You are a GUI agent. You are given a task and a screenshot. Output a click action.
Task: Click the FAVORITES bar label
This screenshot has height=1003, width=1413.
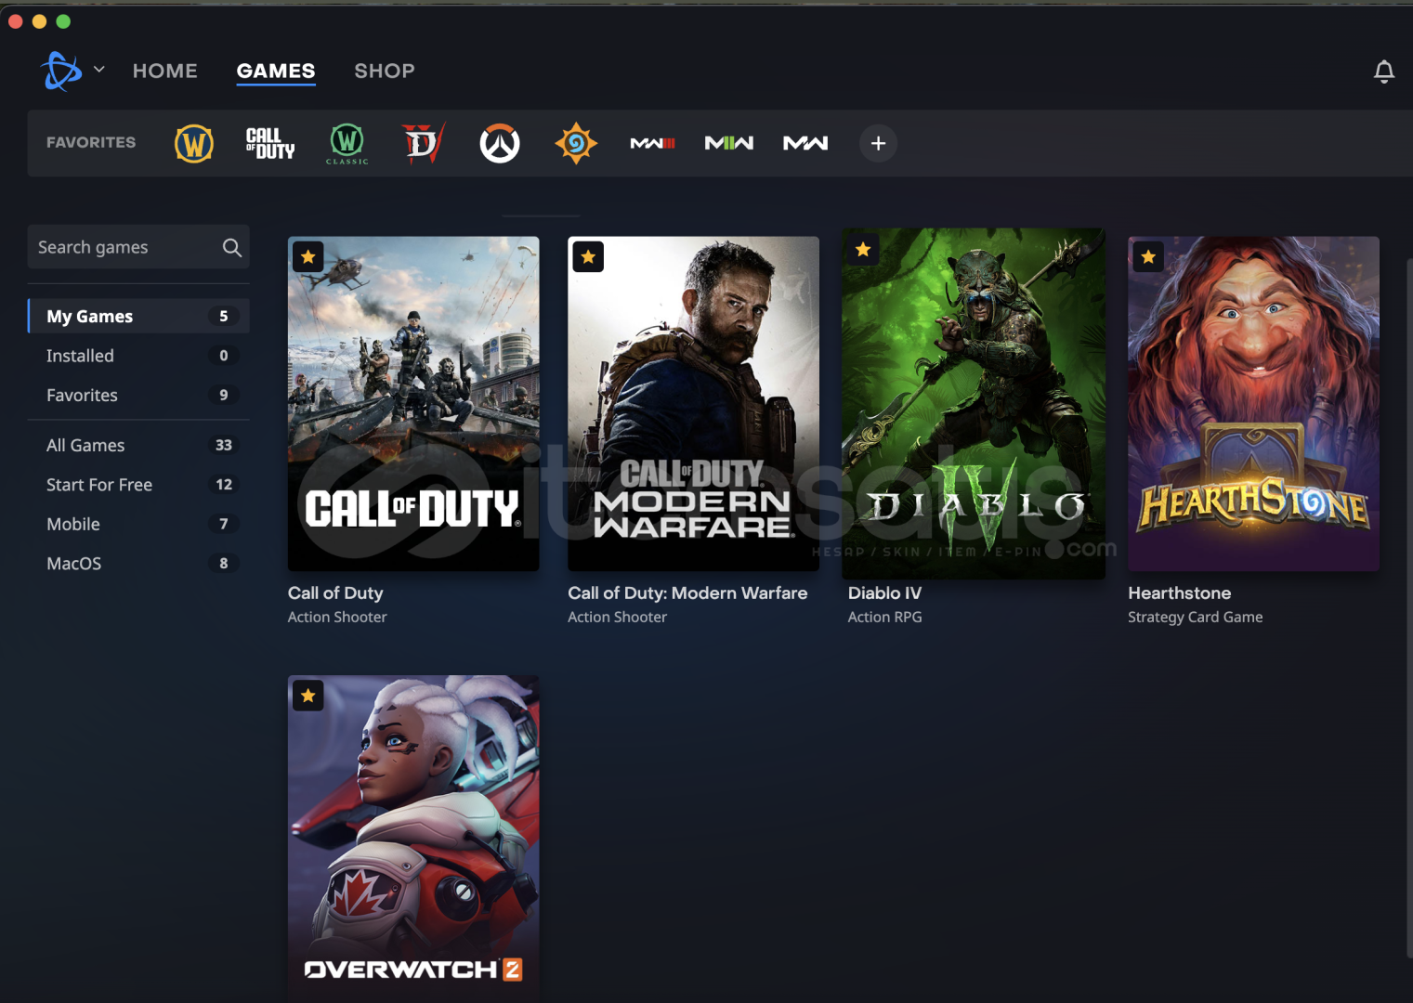click(x=91, y=142)
